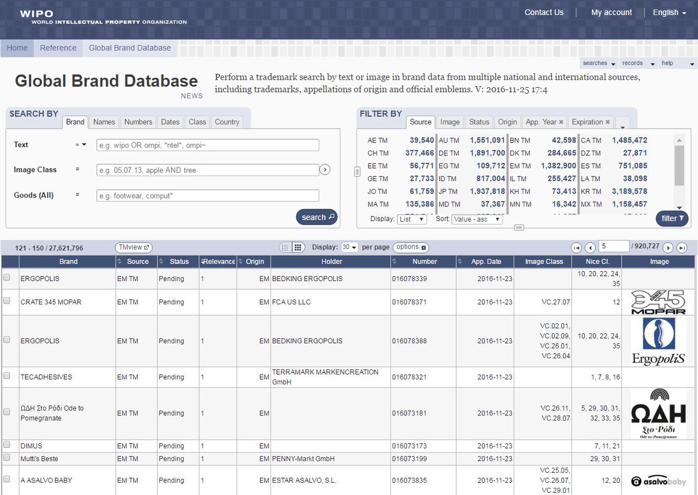Check the ERGOPOLIS row with logo
The width and height of the screenshot is (698, 495).
tap(7, 340)
